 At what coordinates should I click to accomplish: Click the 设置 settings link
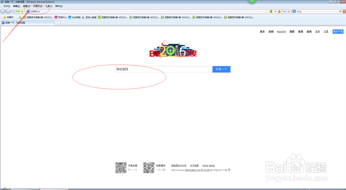point(326,32)
